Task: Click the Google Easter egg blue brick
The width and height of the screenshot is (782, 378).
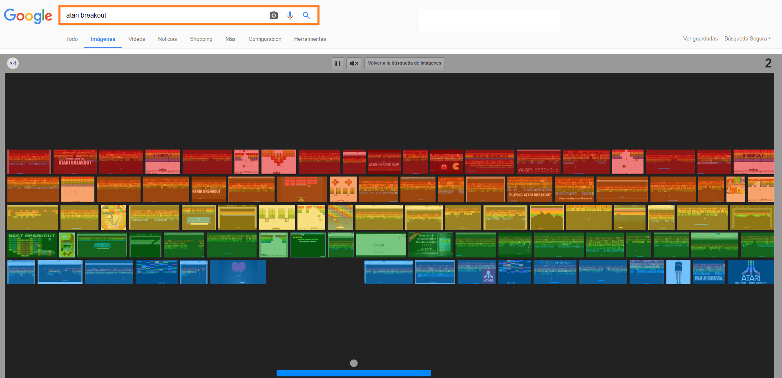Action: tap(555, 272)
